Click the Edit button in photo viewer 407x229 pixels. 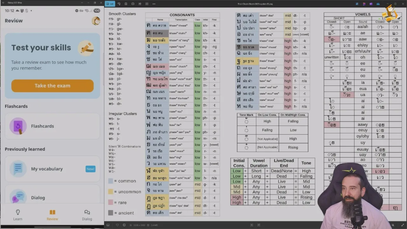click(110, 4)
